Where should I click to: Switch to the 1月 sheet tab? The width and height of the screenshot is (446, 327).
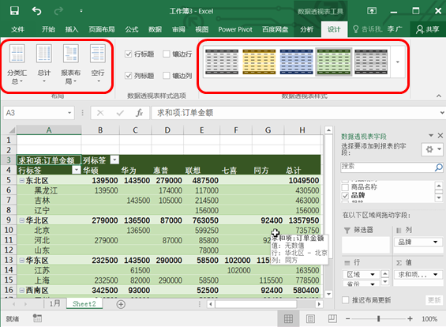click(55, 303)
